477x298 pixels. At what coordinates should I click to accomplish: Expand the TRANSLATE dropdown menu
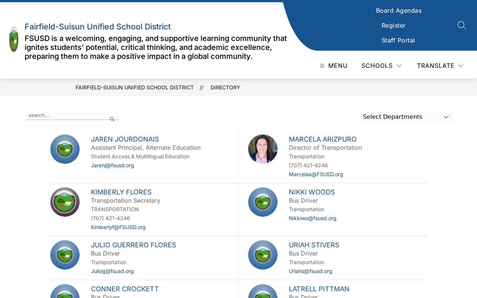440,66
